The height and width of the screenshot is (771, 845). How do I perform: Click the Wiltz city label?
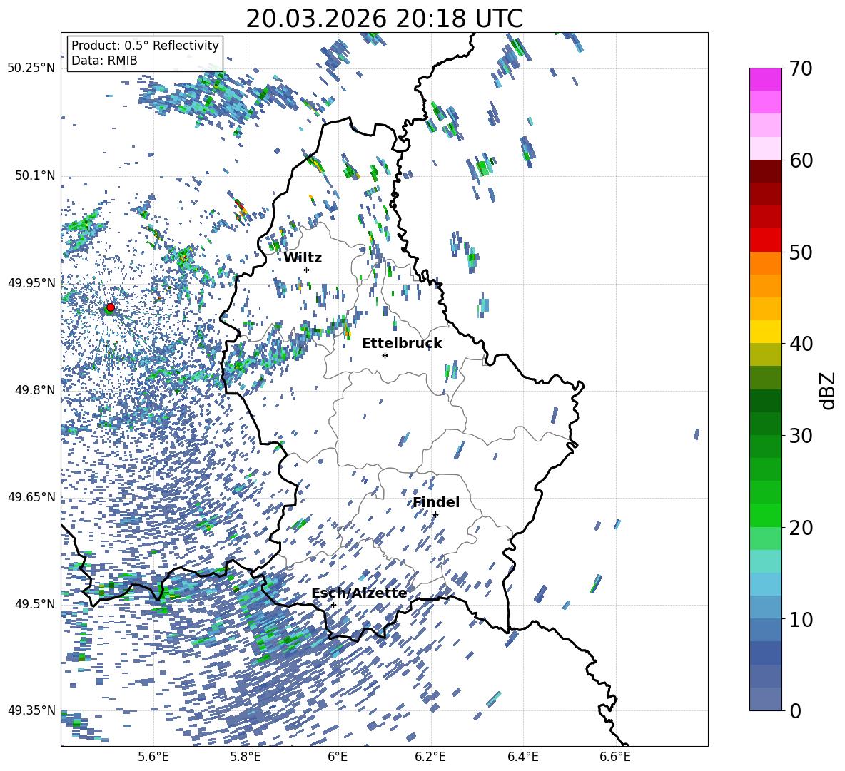point(303,258)
